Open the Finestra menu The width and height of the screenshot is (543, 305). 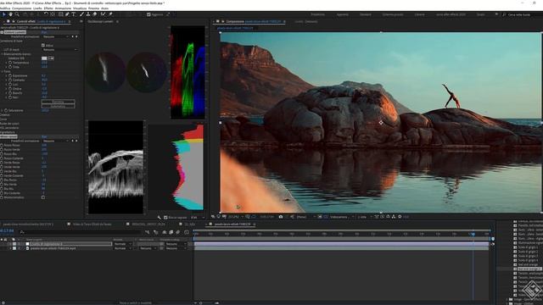93,8
